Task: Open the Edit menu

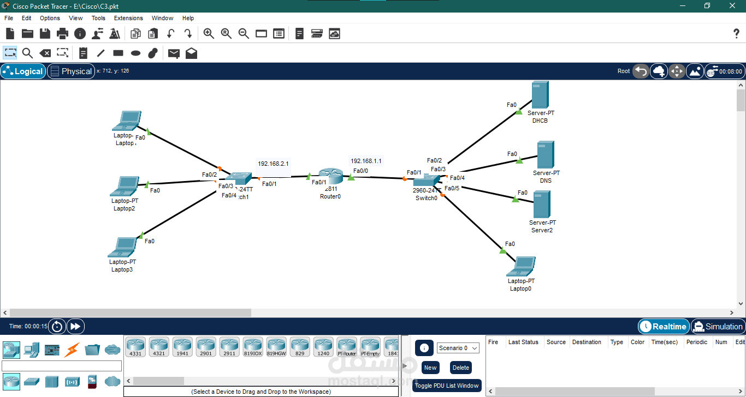Action: (26, 18)
